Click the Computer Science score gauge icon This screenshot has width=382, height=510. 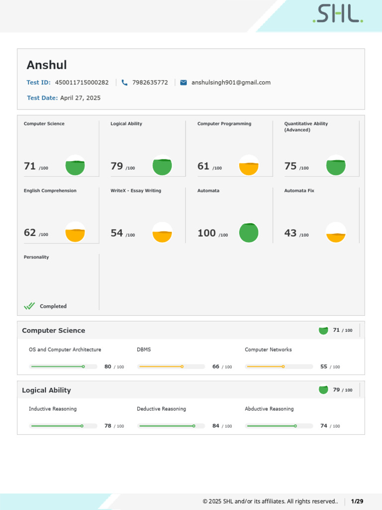[75, 166]
